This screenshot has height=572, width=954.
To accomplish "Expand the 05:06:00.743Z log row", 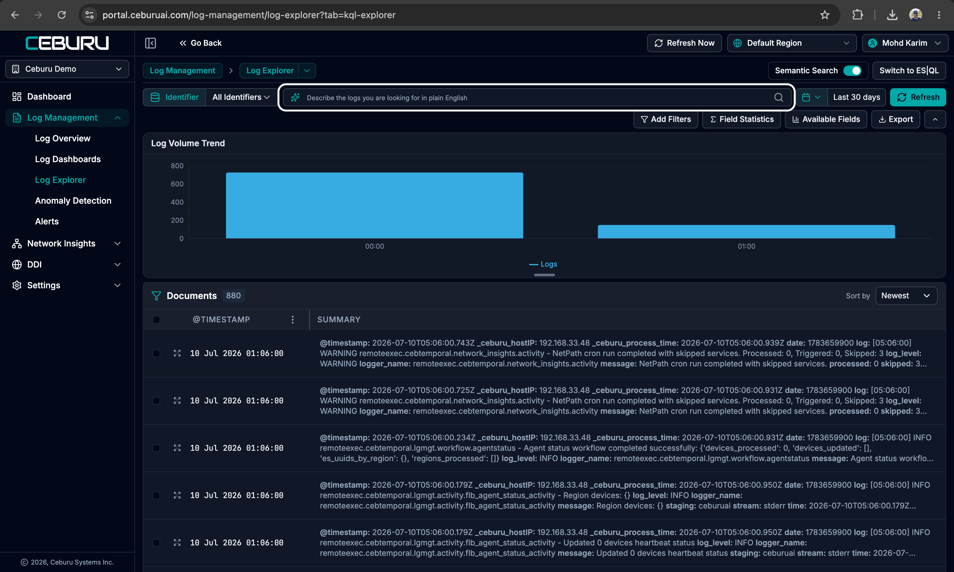I will click(177, 353).
